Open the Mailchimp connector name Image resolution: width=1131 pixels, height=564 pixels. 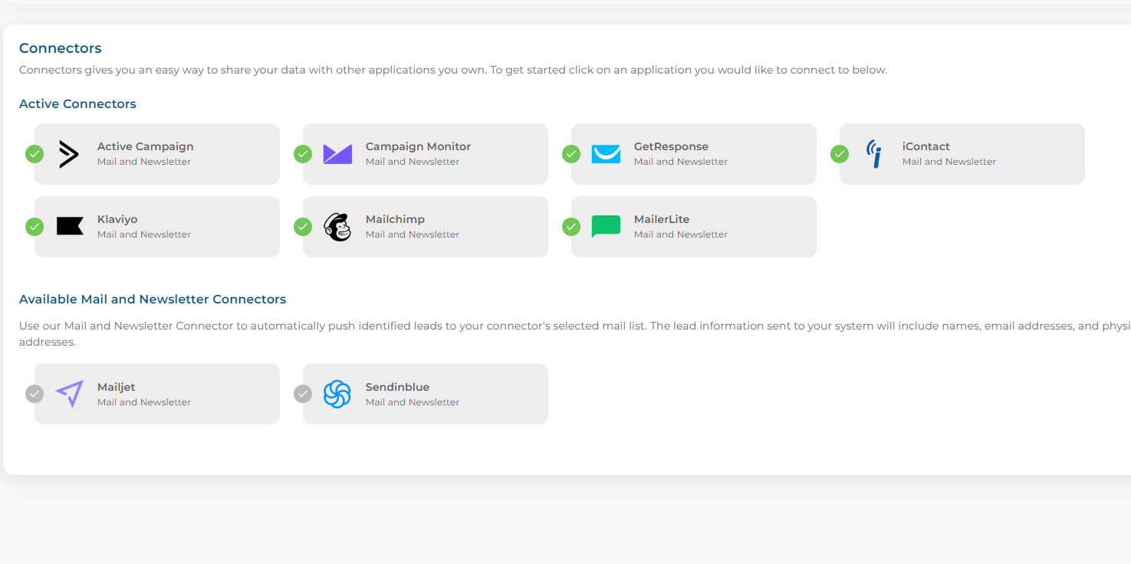pos(395,219)
